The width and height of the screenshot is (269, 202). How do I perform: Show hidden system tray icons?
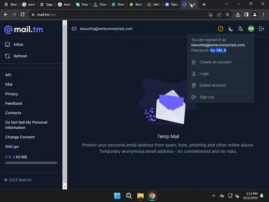(213, 196)
